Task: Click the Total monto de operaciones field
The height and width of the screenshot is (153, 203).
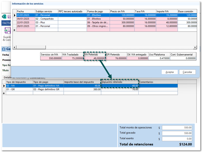Action: point(177,128)
